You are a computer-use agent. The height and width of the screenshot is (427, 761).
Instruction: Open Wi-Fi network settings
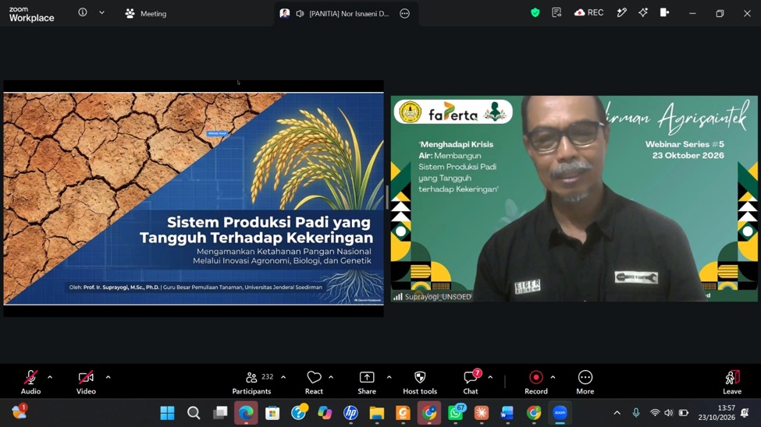[655, 413]
